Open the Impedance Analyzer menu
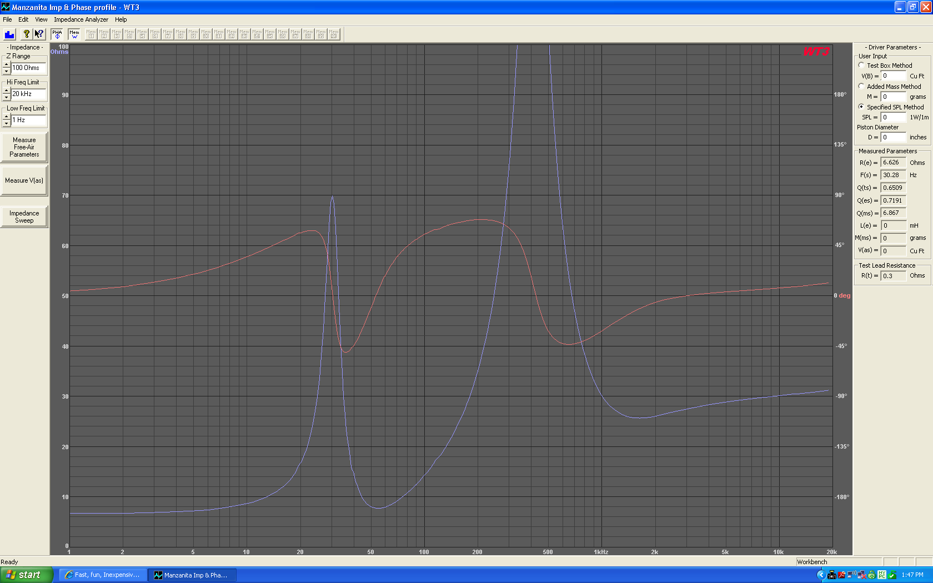Viewport: 933px width, 583px height. (81, 19)
